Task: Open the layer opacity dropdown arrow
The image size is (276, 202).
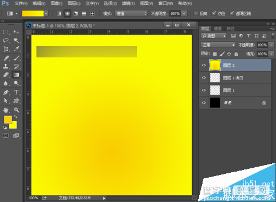Action: coord(272,45)
